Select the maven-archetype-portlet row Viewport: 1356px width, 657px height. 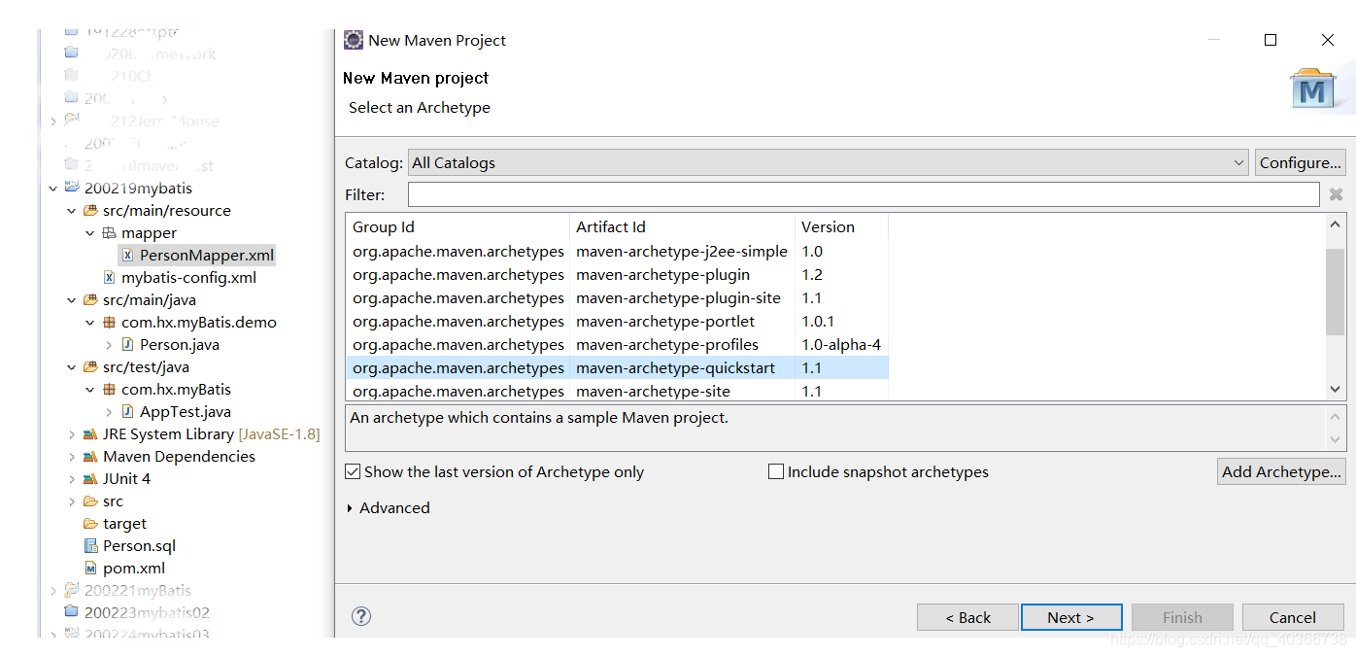[x=618, y=321]
